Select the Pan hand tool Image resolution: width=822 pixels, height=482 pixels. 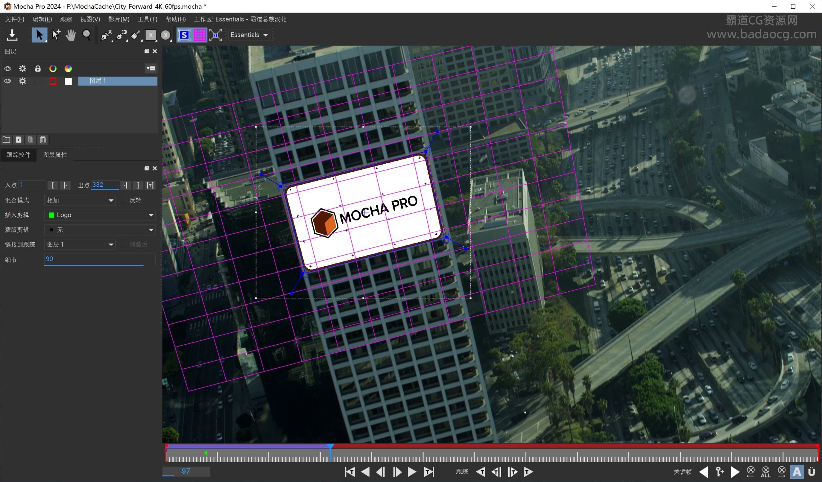[x=71, y=35]
